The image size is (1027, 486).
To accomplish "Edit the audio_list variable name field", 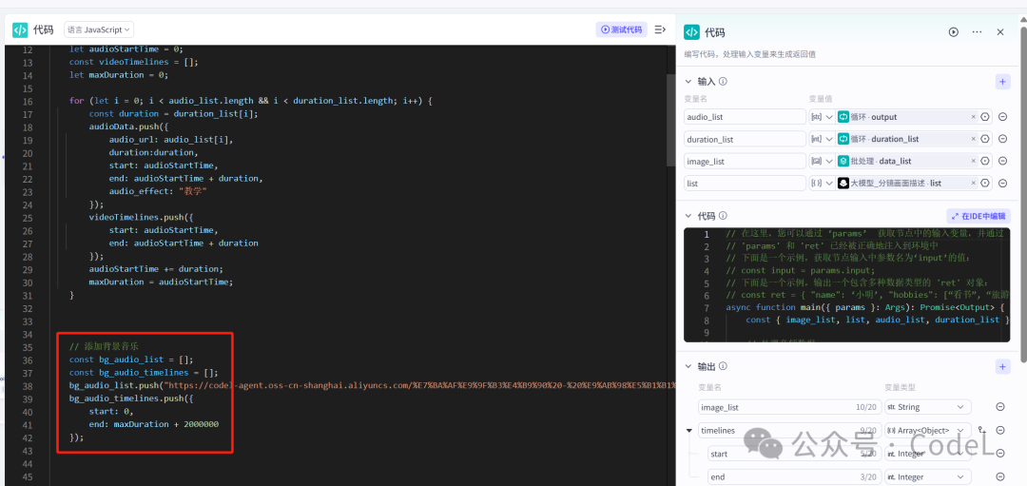I will tap(745, 117).
